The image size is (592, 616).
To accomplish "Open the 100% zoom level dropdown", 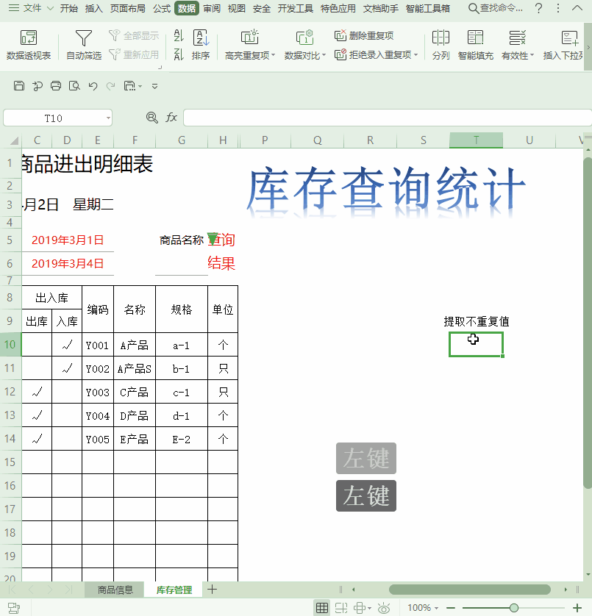I will click(423, 608).
